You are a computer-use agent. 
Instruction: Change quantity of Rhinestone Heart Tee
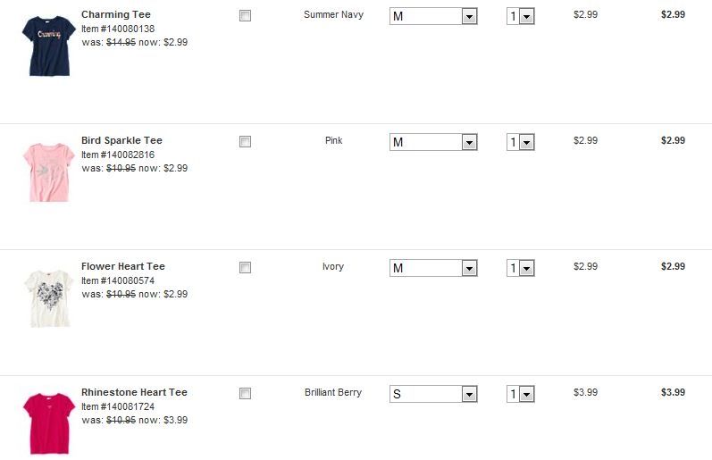coord(520,395)
